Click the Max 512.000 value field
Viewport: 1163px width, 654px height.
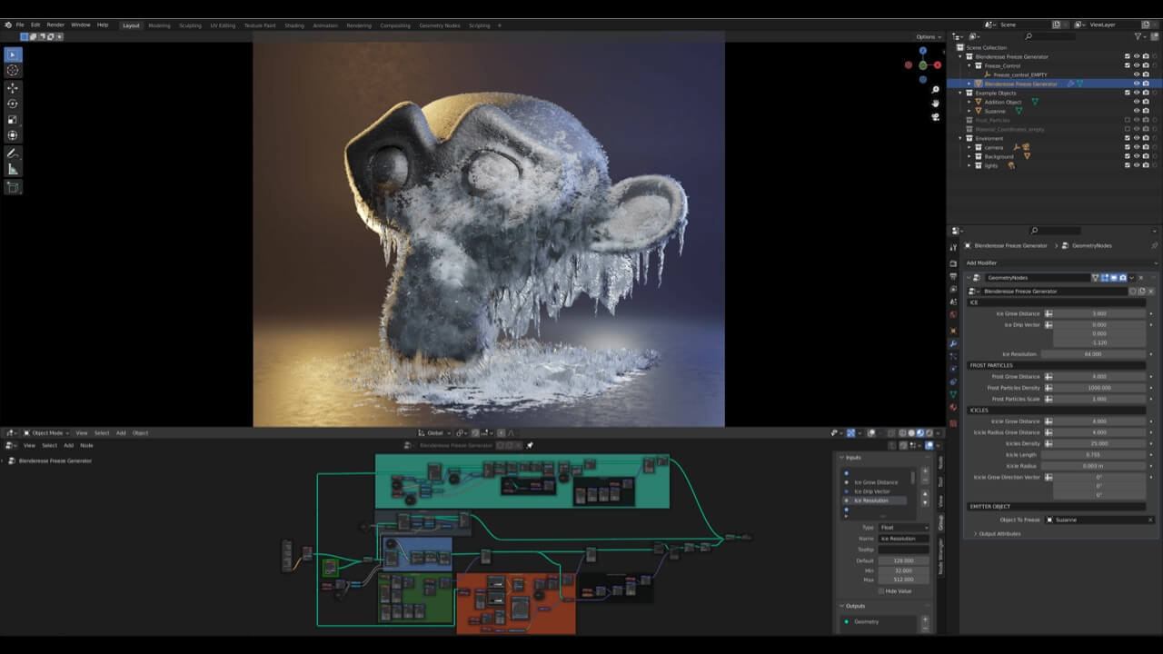904,580
